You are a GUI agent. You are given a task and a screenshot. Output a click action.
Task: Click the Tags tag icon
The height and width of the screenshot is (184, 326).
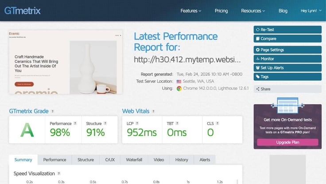pyautogui.click(x=258, y=77)
